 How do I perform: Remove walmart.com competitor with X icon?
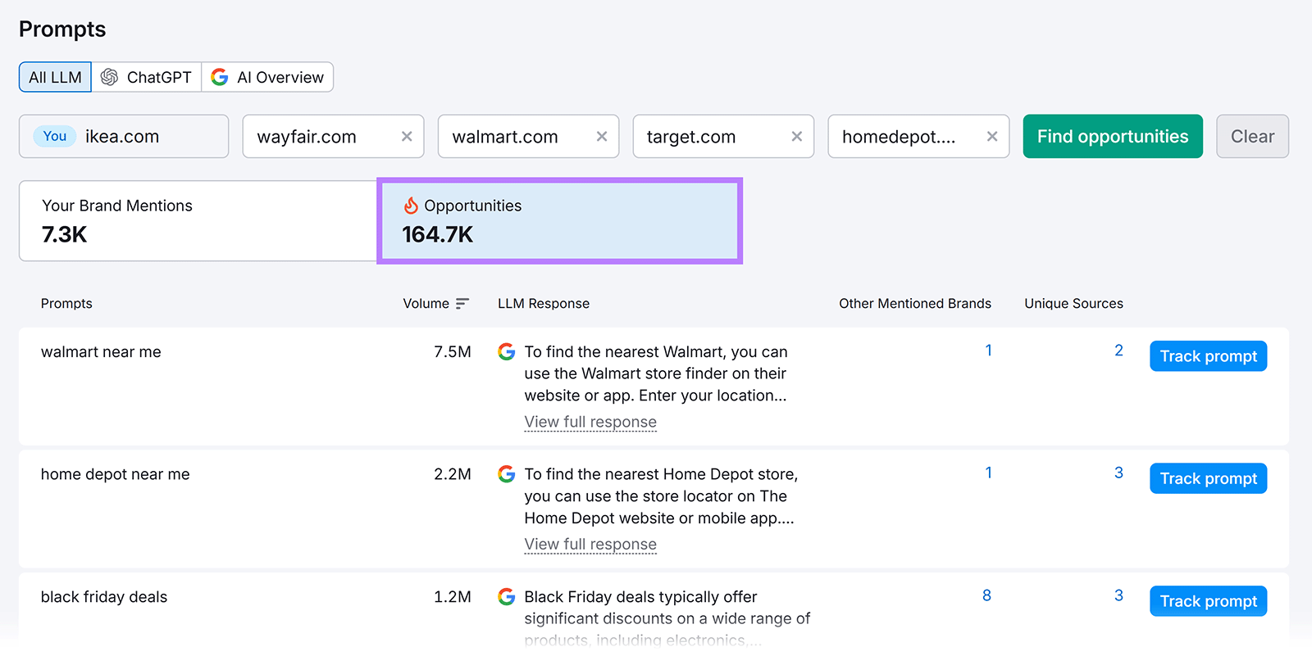[601, 137]
